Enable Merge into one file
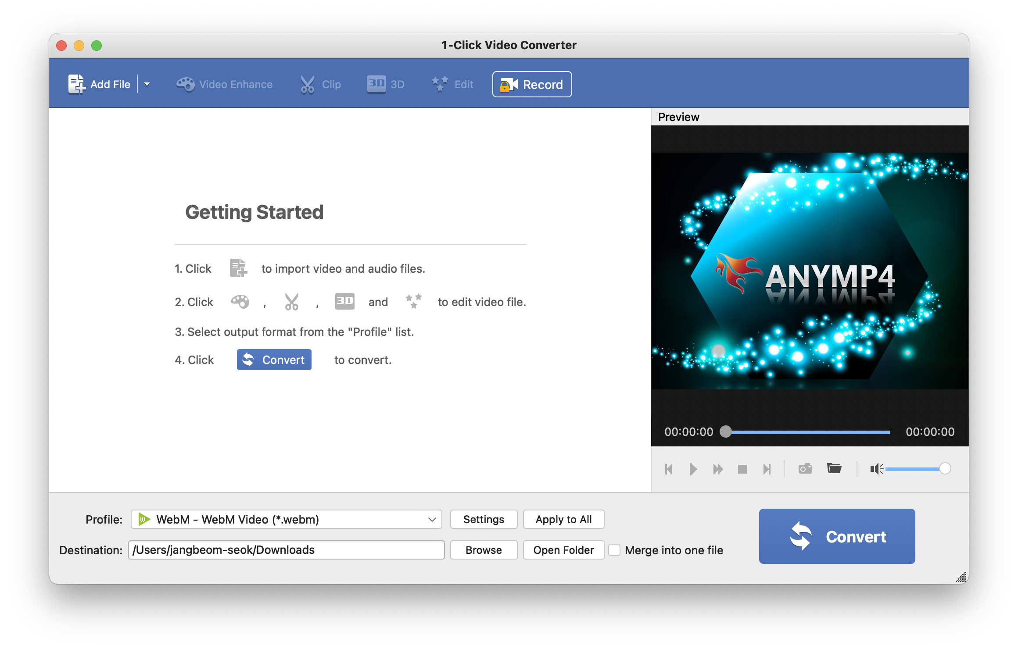The image size is (1018, 649). click(x=614, y=550)
